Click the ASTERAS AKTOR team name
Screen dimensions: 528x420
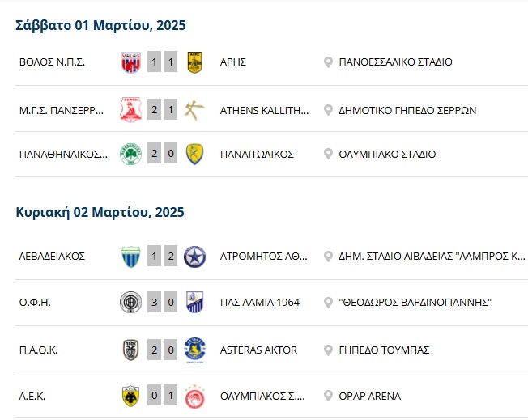[258, 350]
